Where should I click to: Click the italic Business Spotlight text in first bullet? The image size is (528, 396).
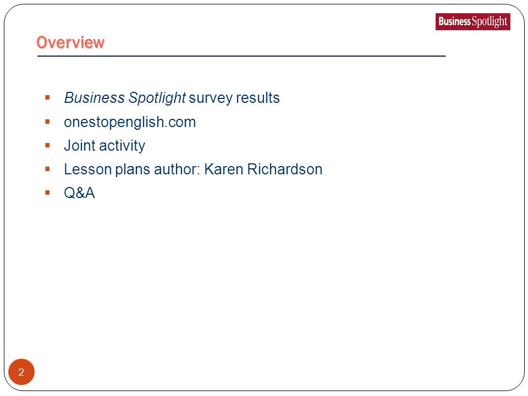pos(125,98)
